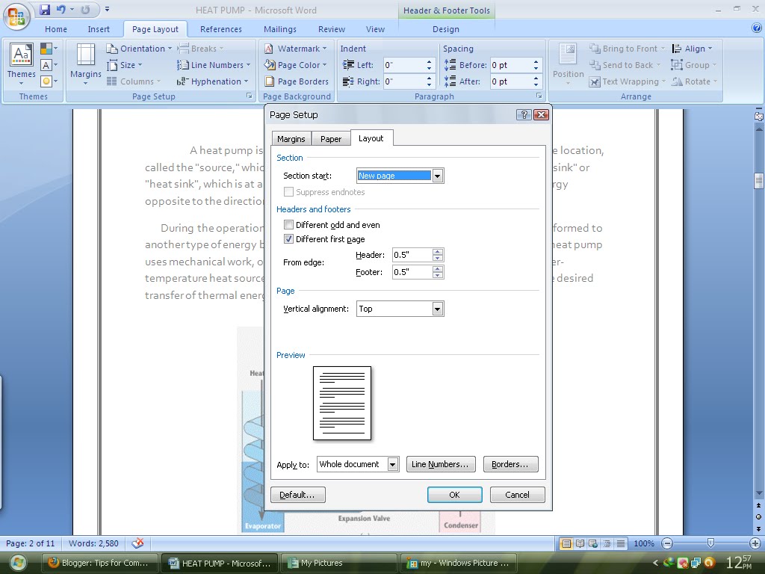765x574 pixels.
Task: Open Windows Picture viewer taskbar item
Action: 459,563
